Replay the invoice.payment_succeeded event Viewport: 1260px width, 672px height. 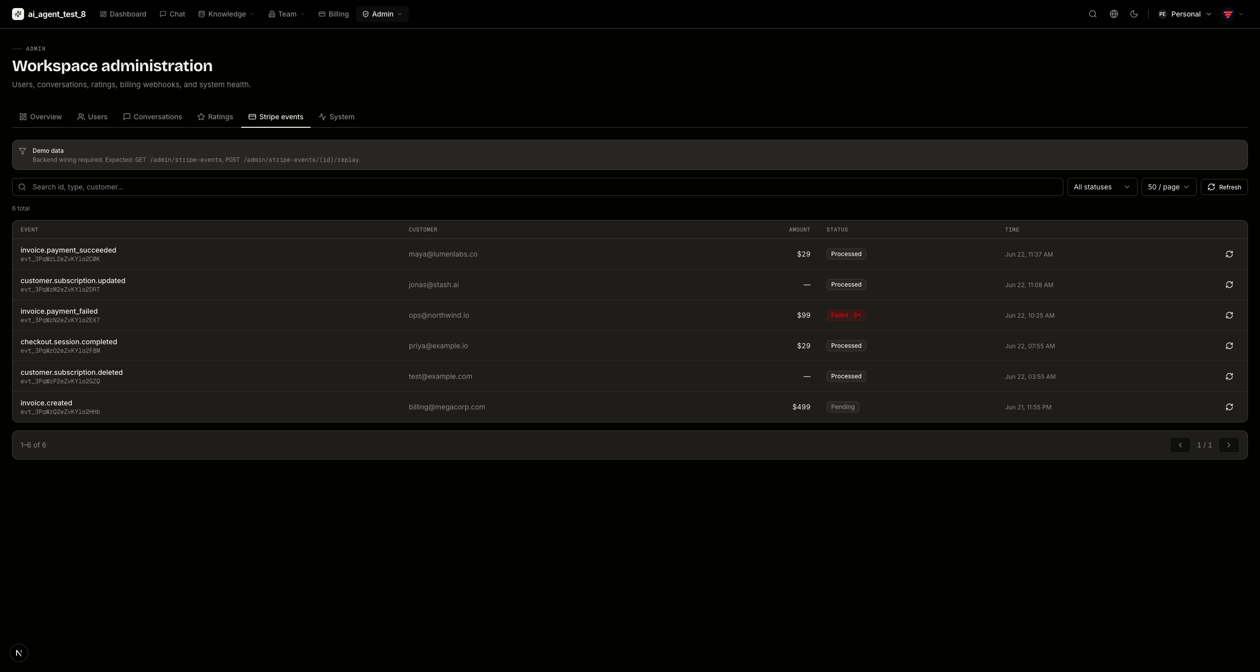1229,254
